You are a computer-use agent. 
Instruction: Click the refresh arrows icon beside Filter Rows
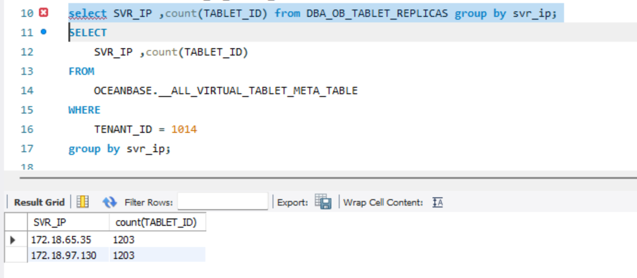(x=110, y=202)
